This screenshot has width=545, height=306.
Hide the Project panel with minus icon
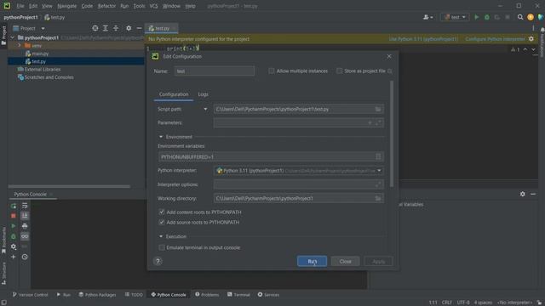(x=139, y=28)
